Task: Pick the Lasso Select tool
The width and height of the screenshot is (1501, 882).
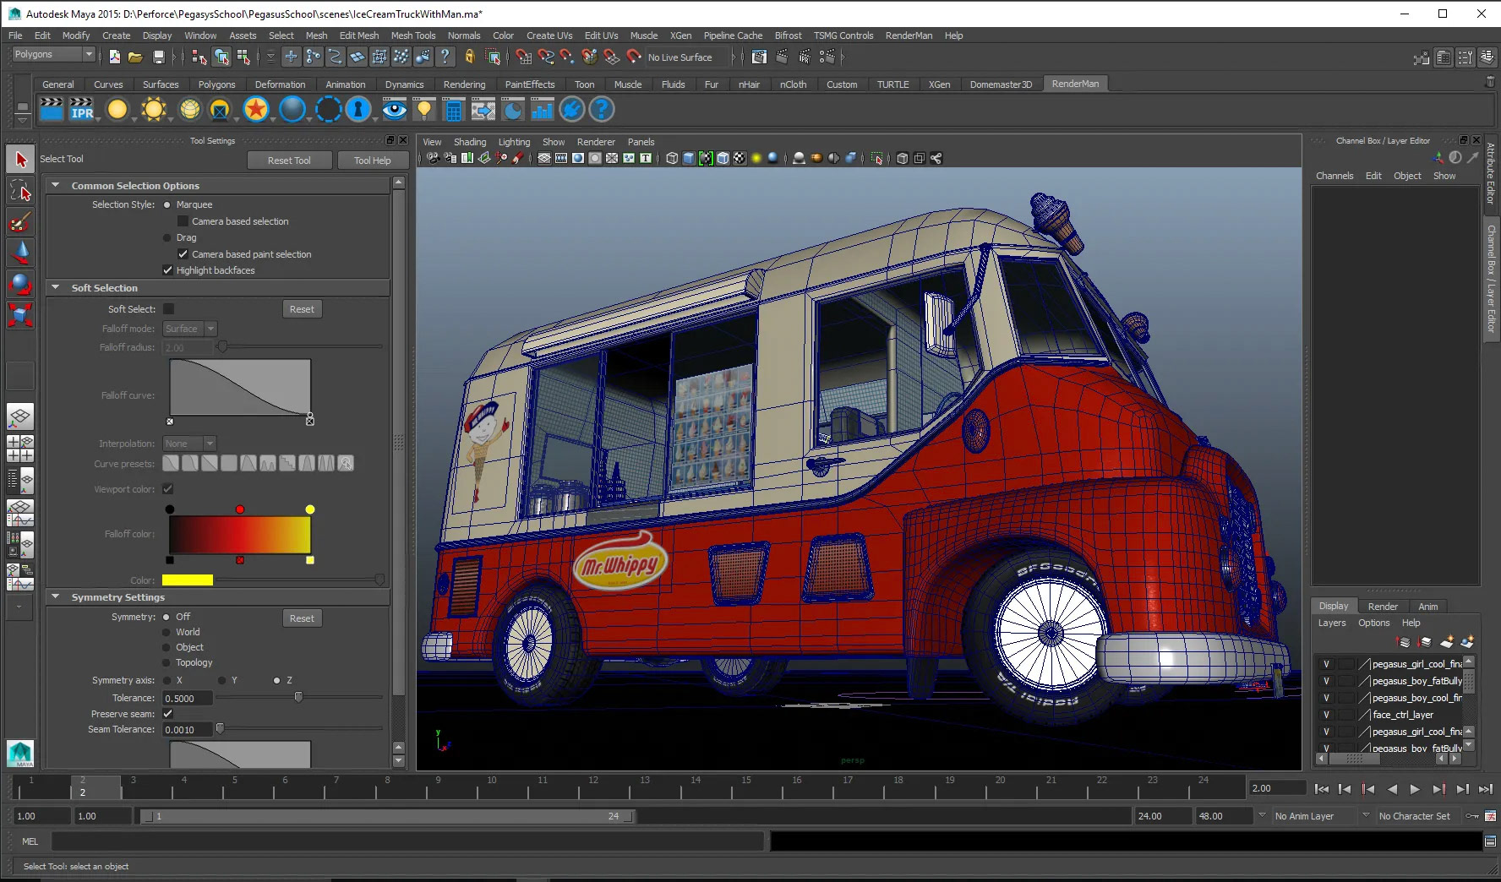Action: point(20,191)
